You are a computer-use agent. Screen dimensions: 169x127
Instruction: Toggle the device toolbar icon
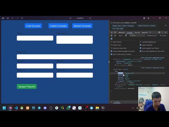click(115, 32)
